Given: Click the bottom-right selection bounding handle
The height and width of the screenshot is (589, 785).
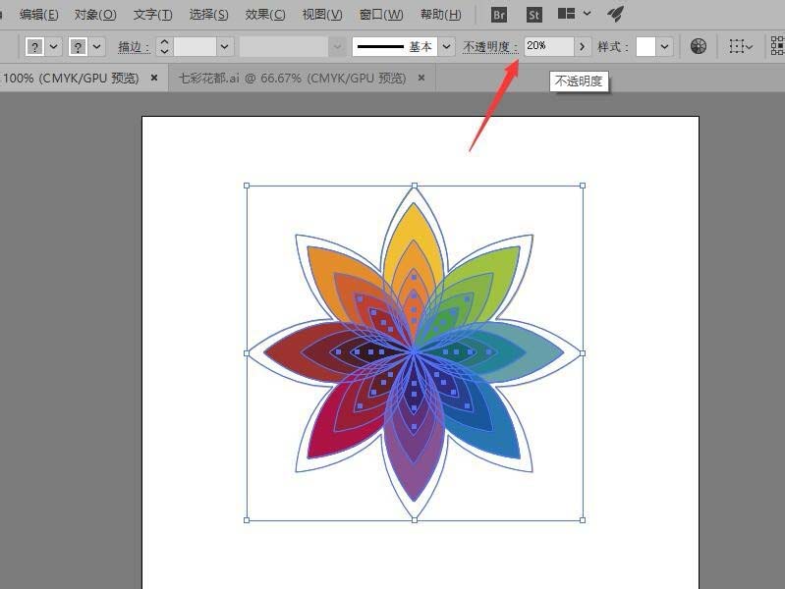Looking at the screenshot, I should click(x=583, y=520).
